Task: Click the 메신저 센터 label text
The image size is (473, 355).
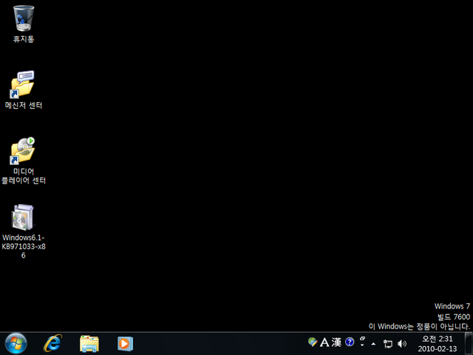Action: click(24, 105)
